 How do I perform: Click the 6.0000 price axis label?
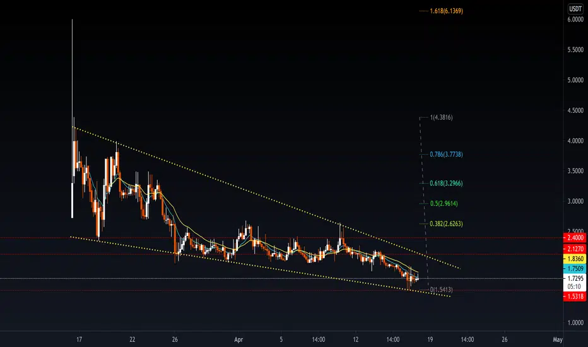[x=575, y=19]
